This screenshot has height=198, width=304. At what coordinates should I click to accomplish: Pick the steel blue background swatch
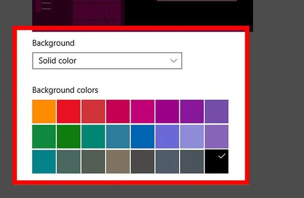[x=118, y=137]
